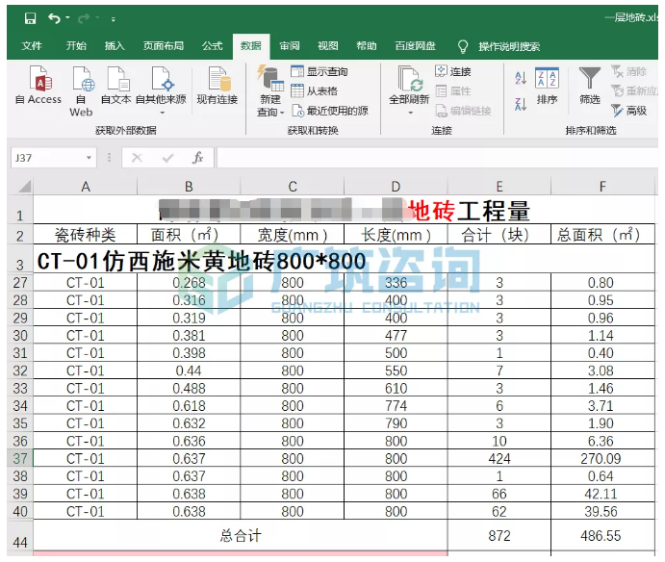The width and height of the screenshot is (665, 562).
Task: Click the Save icon in quick access toolbar
Action: coord(30,18)
